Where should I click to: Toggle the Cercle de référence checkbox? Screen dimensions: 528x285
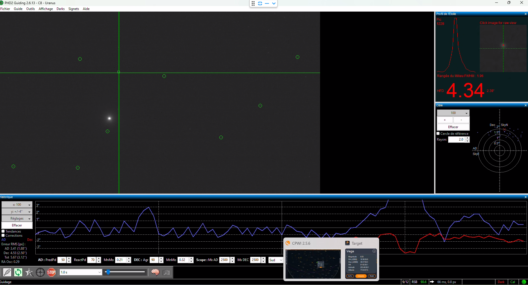(438, 134)
